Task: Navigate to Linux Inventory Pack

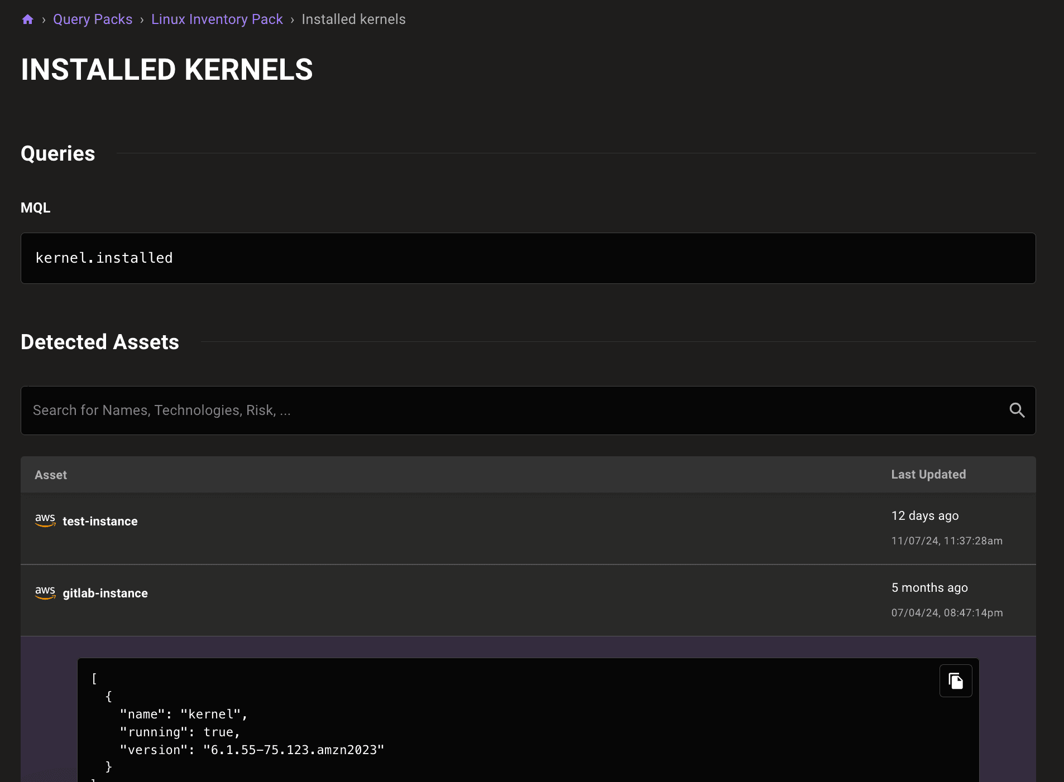Action: (x=217, y=19)
